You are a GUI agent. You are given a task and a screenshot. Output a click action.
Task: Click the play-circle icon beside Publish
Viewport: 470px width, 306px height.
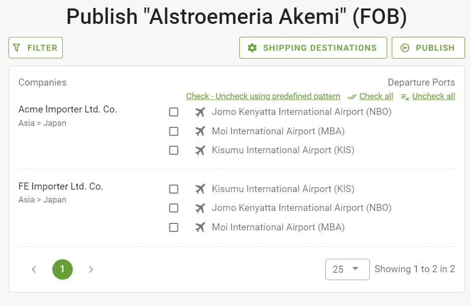point(405,48)
